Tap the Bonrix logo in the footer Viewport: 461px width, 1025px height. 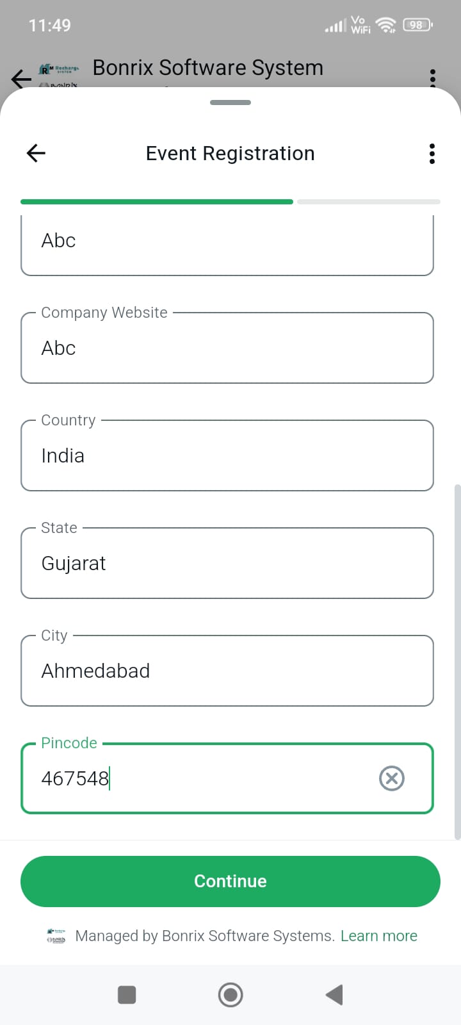[56, 936]
